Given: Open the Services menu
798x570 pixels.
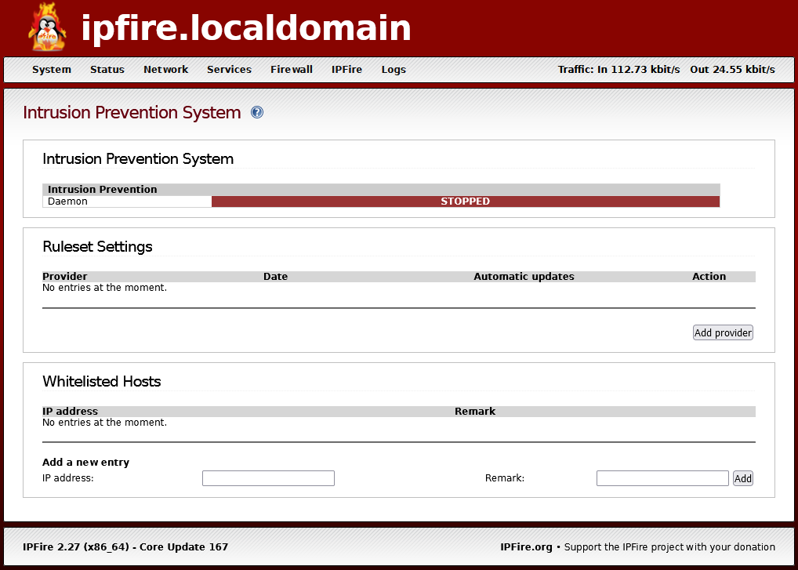Looking at the screenshot, I should click(229, 70).
